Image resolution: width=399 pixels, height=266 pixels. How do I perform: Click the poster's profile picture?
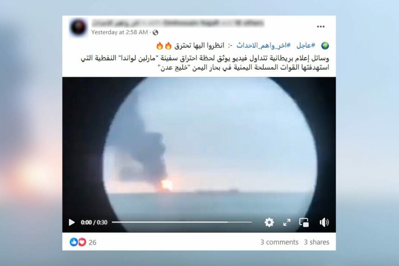tap(78, 27)
